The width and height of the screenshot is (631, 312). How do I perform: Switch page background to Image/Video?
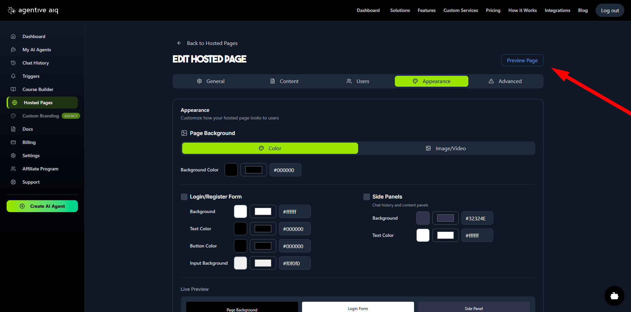coord(446,149)
